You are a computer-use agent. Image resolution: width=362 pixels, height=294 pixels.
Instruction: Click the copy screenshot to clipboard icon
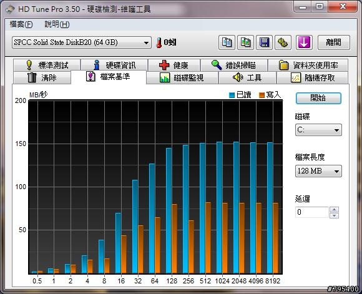[246, 42]
